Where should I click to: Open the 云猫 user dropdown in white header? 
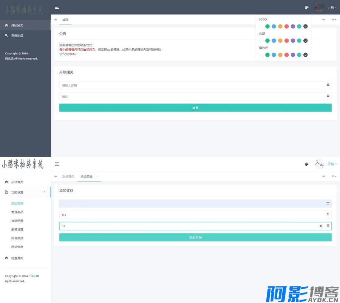click(332, 164)
